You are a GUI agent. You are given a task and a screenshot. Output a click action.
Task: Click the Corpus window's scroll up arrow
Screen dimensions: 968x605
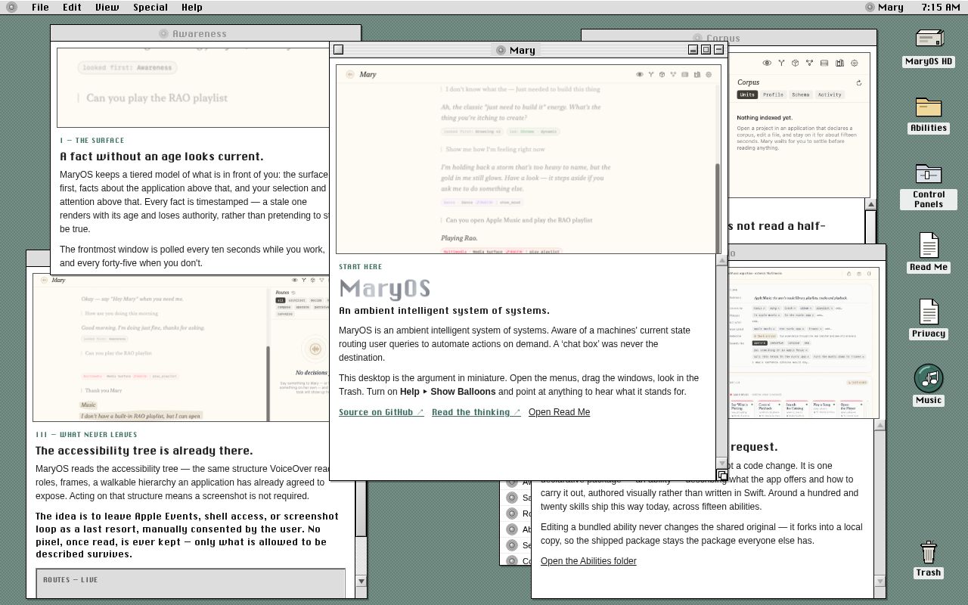870,205
